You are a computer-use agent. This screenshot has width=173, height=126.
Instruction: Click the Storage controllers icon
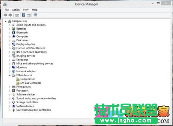13,102
